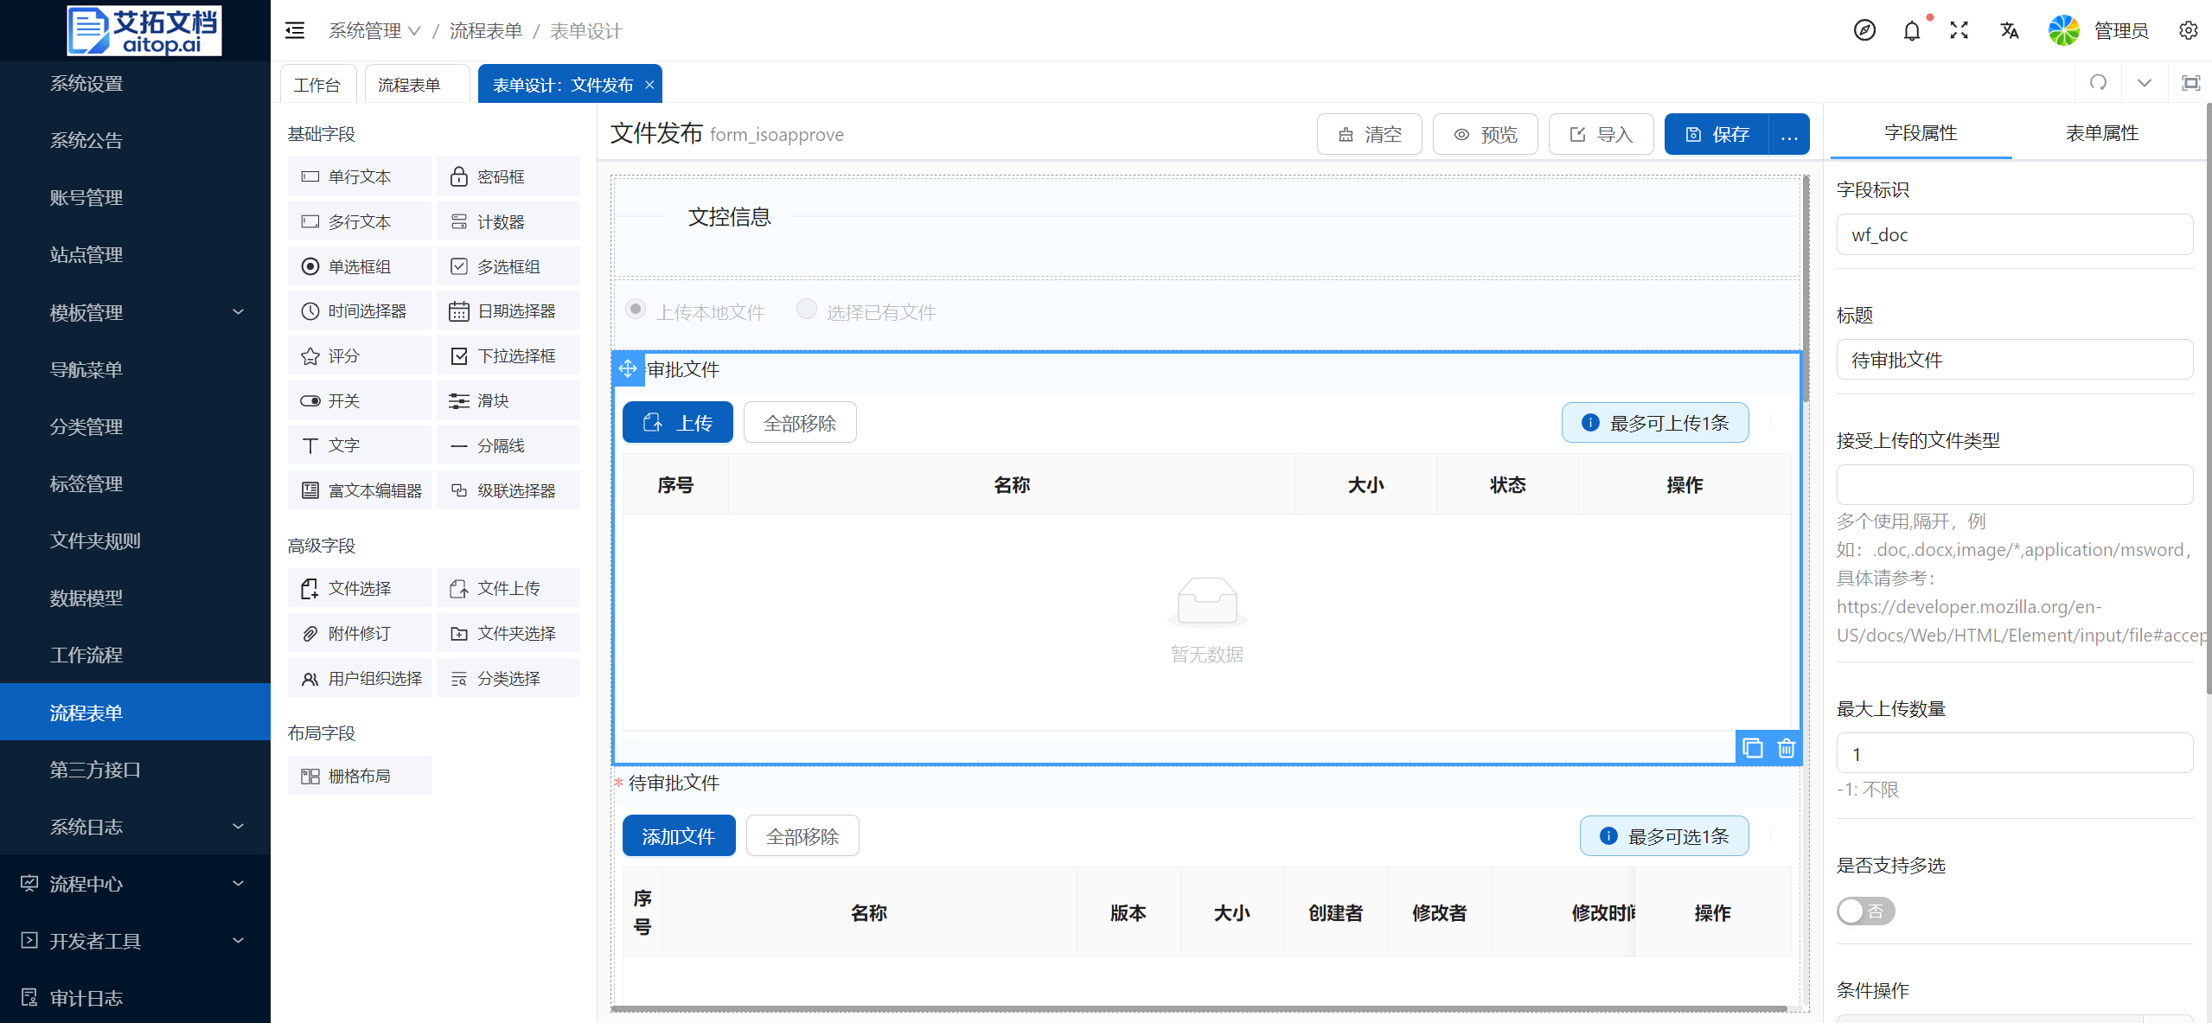This screenshot has height=1023, width=2212.
Task: Toggle the 是否支持多选 switch
Action: click(x=1865, y=911)
